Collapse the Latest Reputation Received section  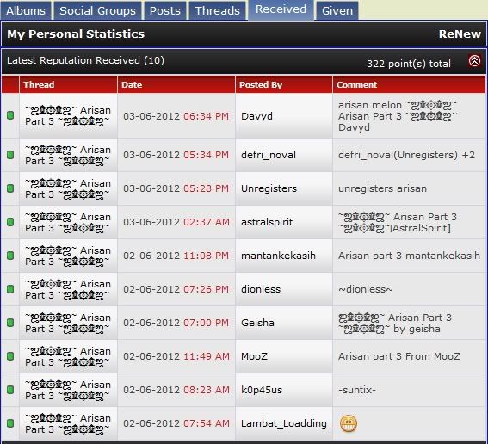[474, 61]
